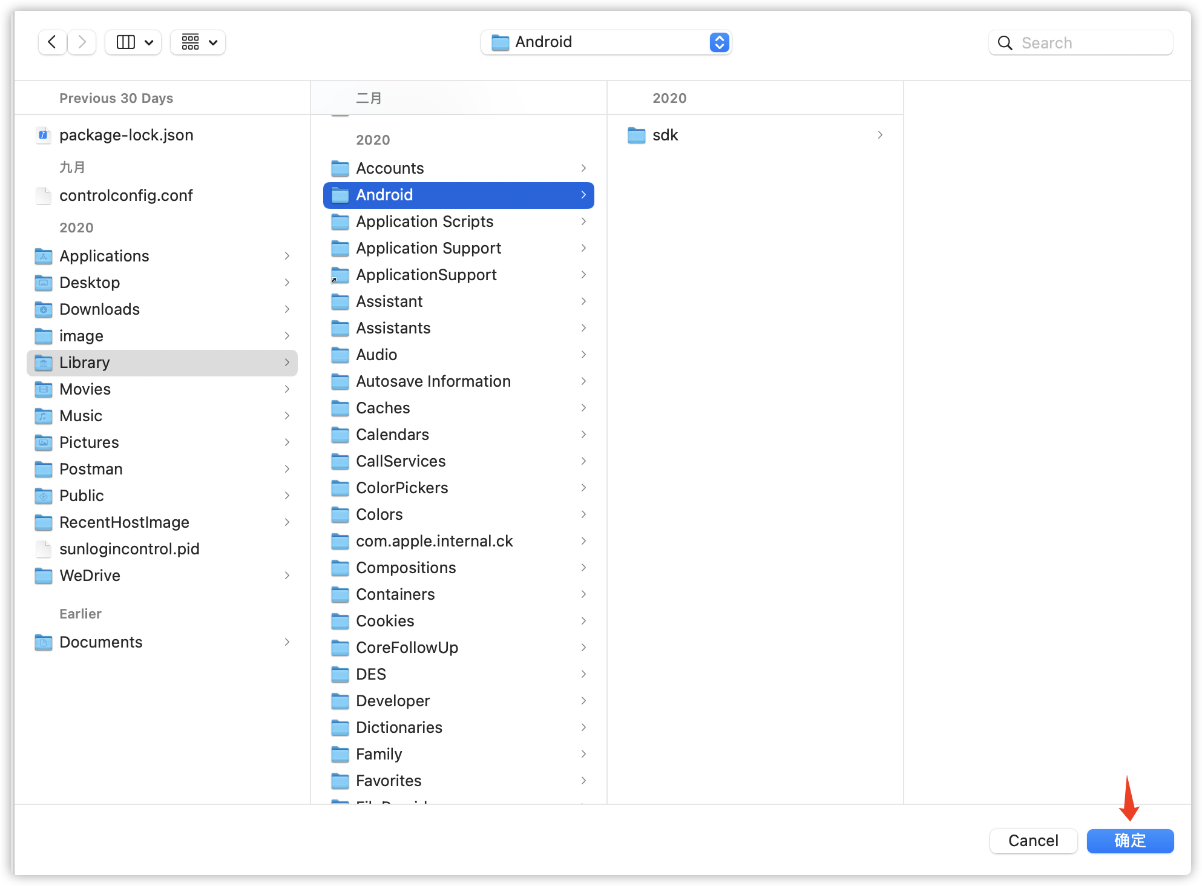Expand the Library folder chevron
Screen dimensions: 1202x886
coord(287,363)
